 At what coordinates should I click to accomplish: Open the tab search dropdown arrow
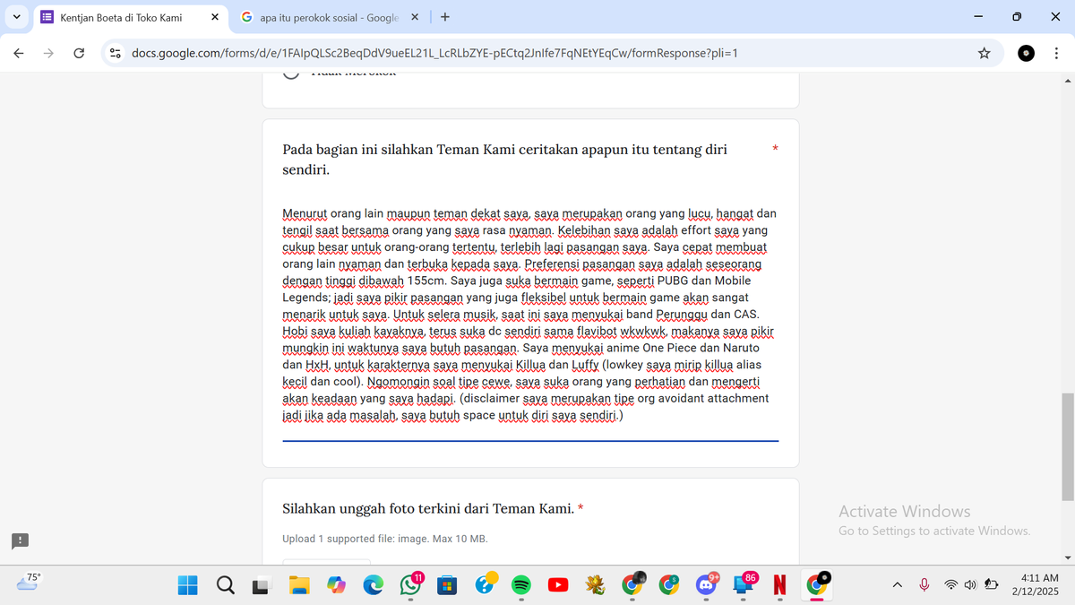16,17
